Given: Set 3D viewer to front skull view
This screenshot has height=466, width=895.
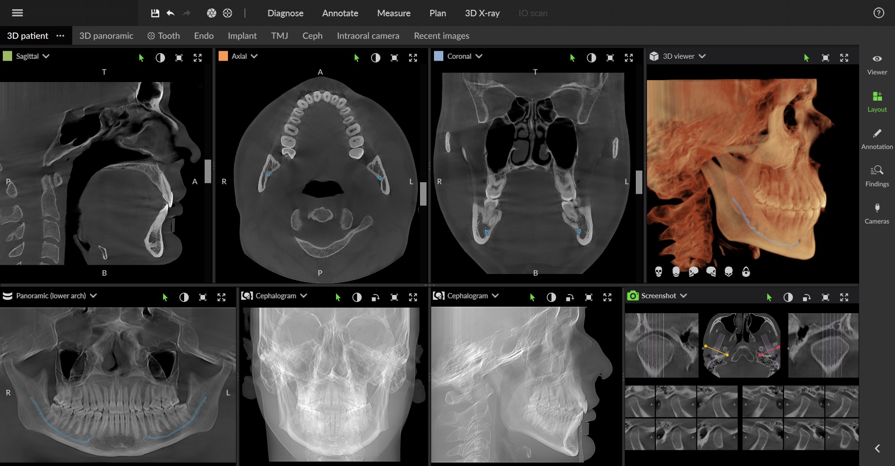Looking at the screenshot, I should 658,272.
